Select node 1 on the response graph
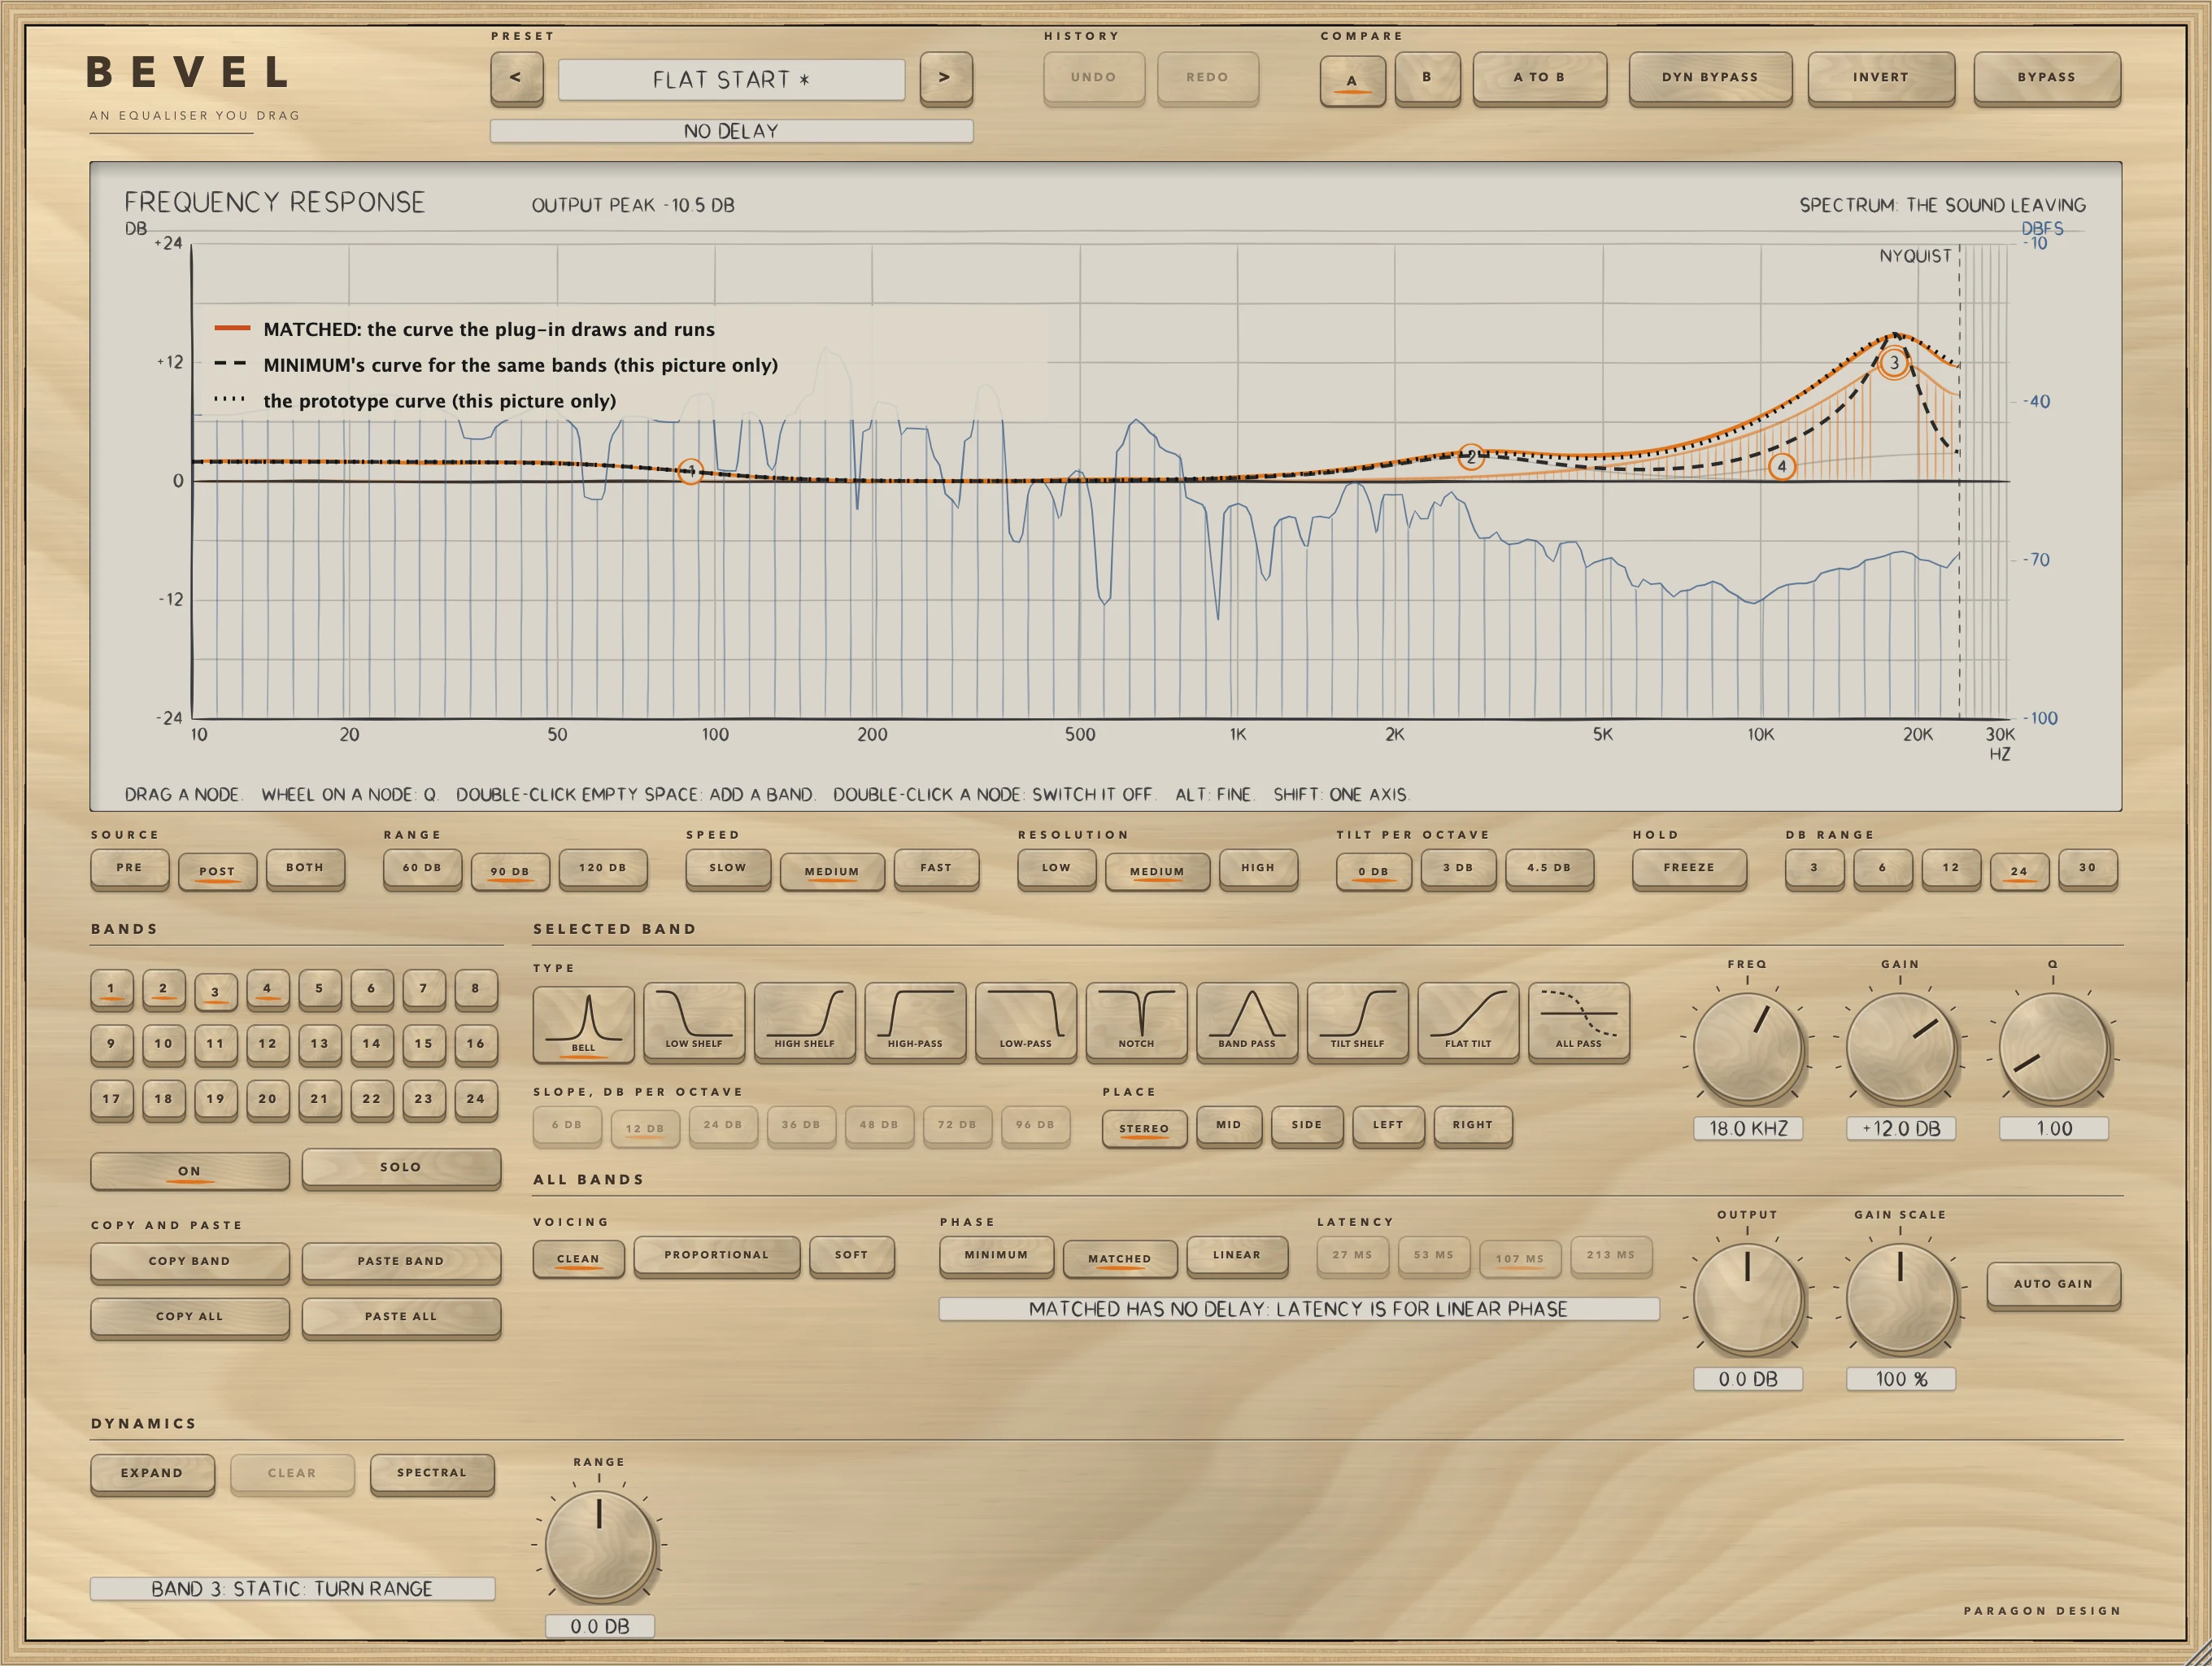The height and width of the screenshot is (1666, 2212). [x=690, y=470]
